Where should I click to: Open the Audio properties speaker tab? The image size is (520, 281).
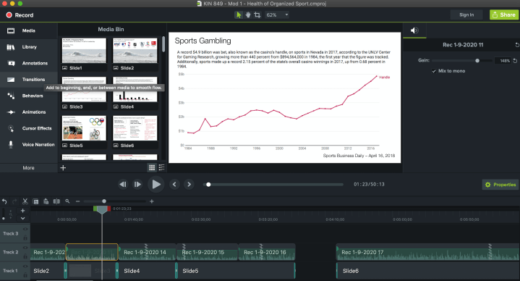(414, 30)
